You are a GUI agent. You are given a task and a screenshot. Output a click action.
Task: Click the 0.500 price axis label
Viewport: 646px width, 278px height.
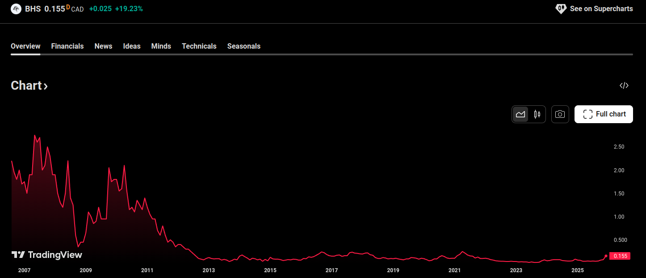tap(620, 240)
